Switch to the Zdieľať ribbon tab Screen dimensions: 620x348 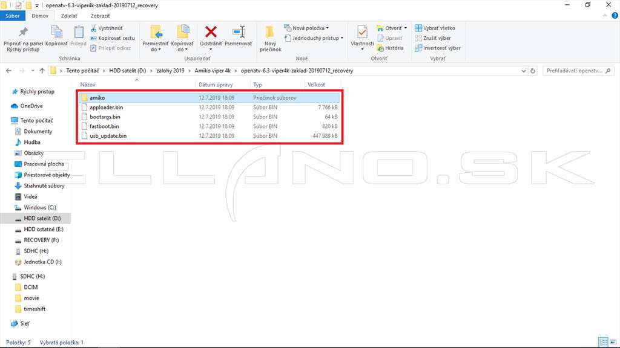69,16
